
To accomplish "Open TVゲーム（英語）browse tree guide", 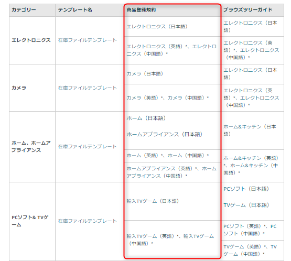I will click(x=244, y=247).
